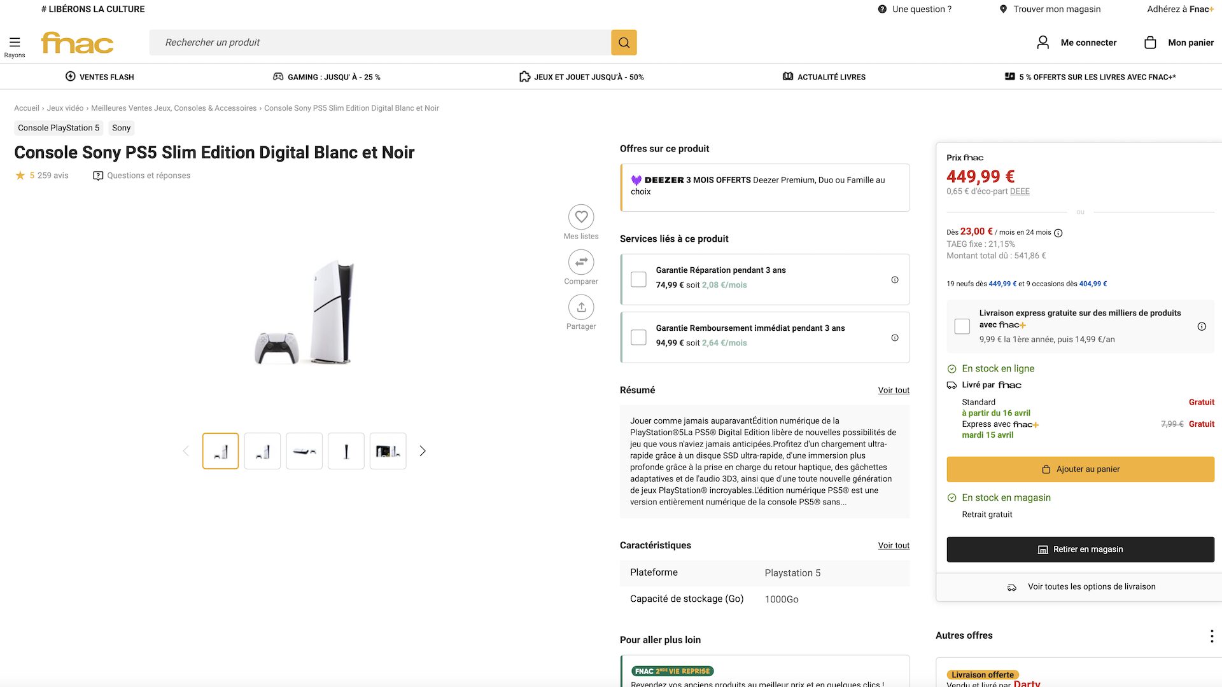Open Autres offres three-dot menu
The height and width of the screenshot is (687, 1222).
pos(1211,635)
